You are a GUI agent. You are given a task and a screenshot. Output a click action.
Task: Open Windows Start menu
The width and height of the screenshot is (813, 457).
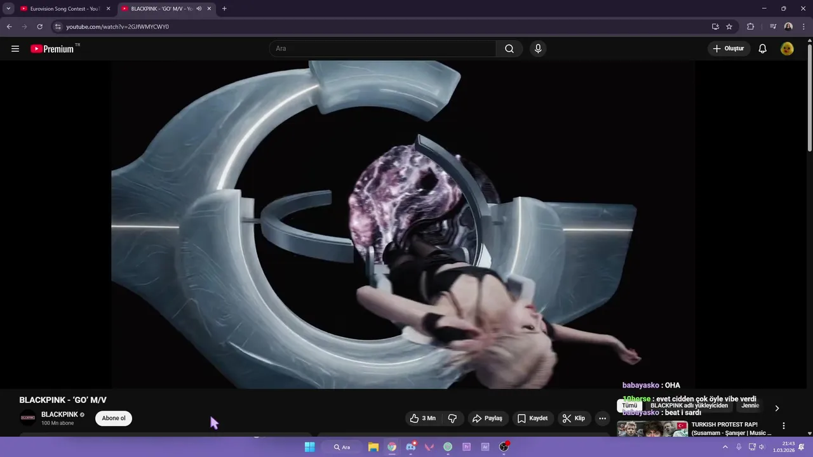click(x=309, y=447)
